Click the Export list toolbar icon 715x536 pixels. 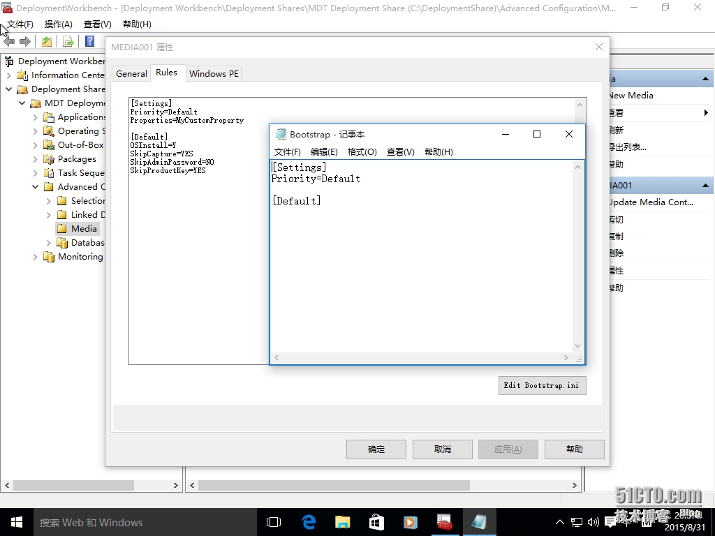[68, 41]
